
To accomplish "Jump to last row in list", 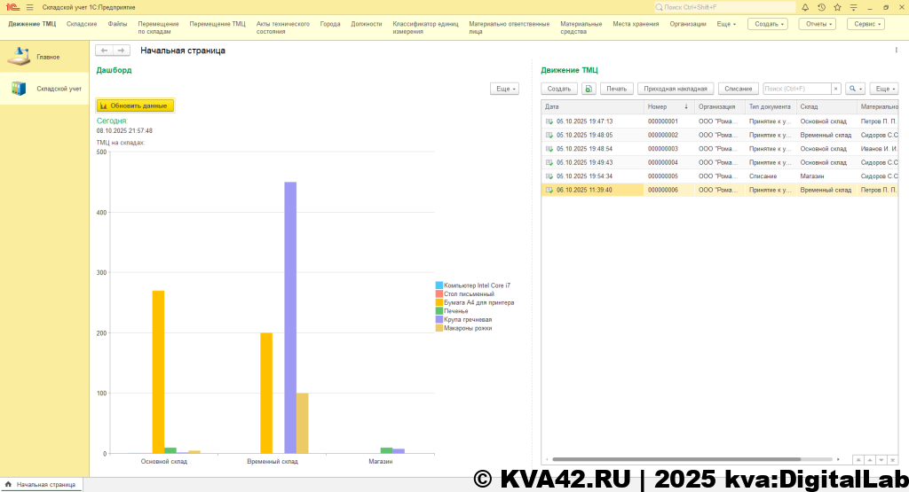I will pos(892,459).
